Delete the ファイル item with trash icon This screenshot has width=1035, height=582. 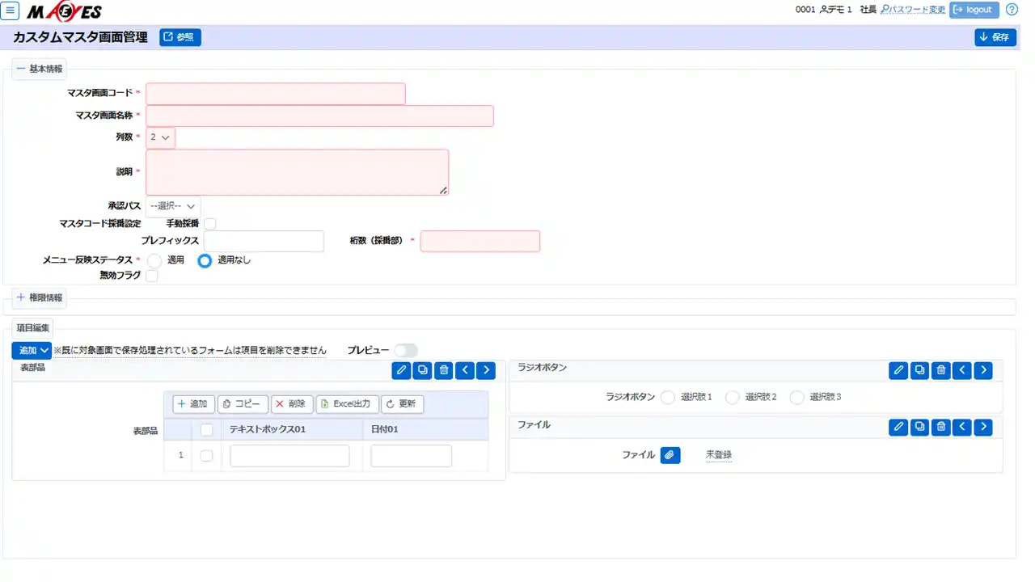(940, 427)
